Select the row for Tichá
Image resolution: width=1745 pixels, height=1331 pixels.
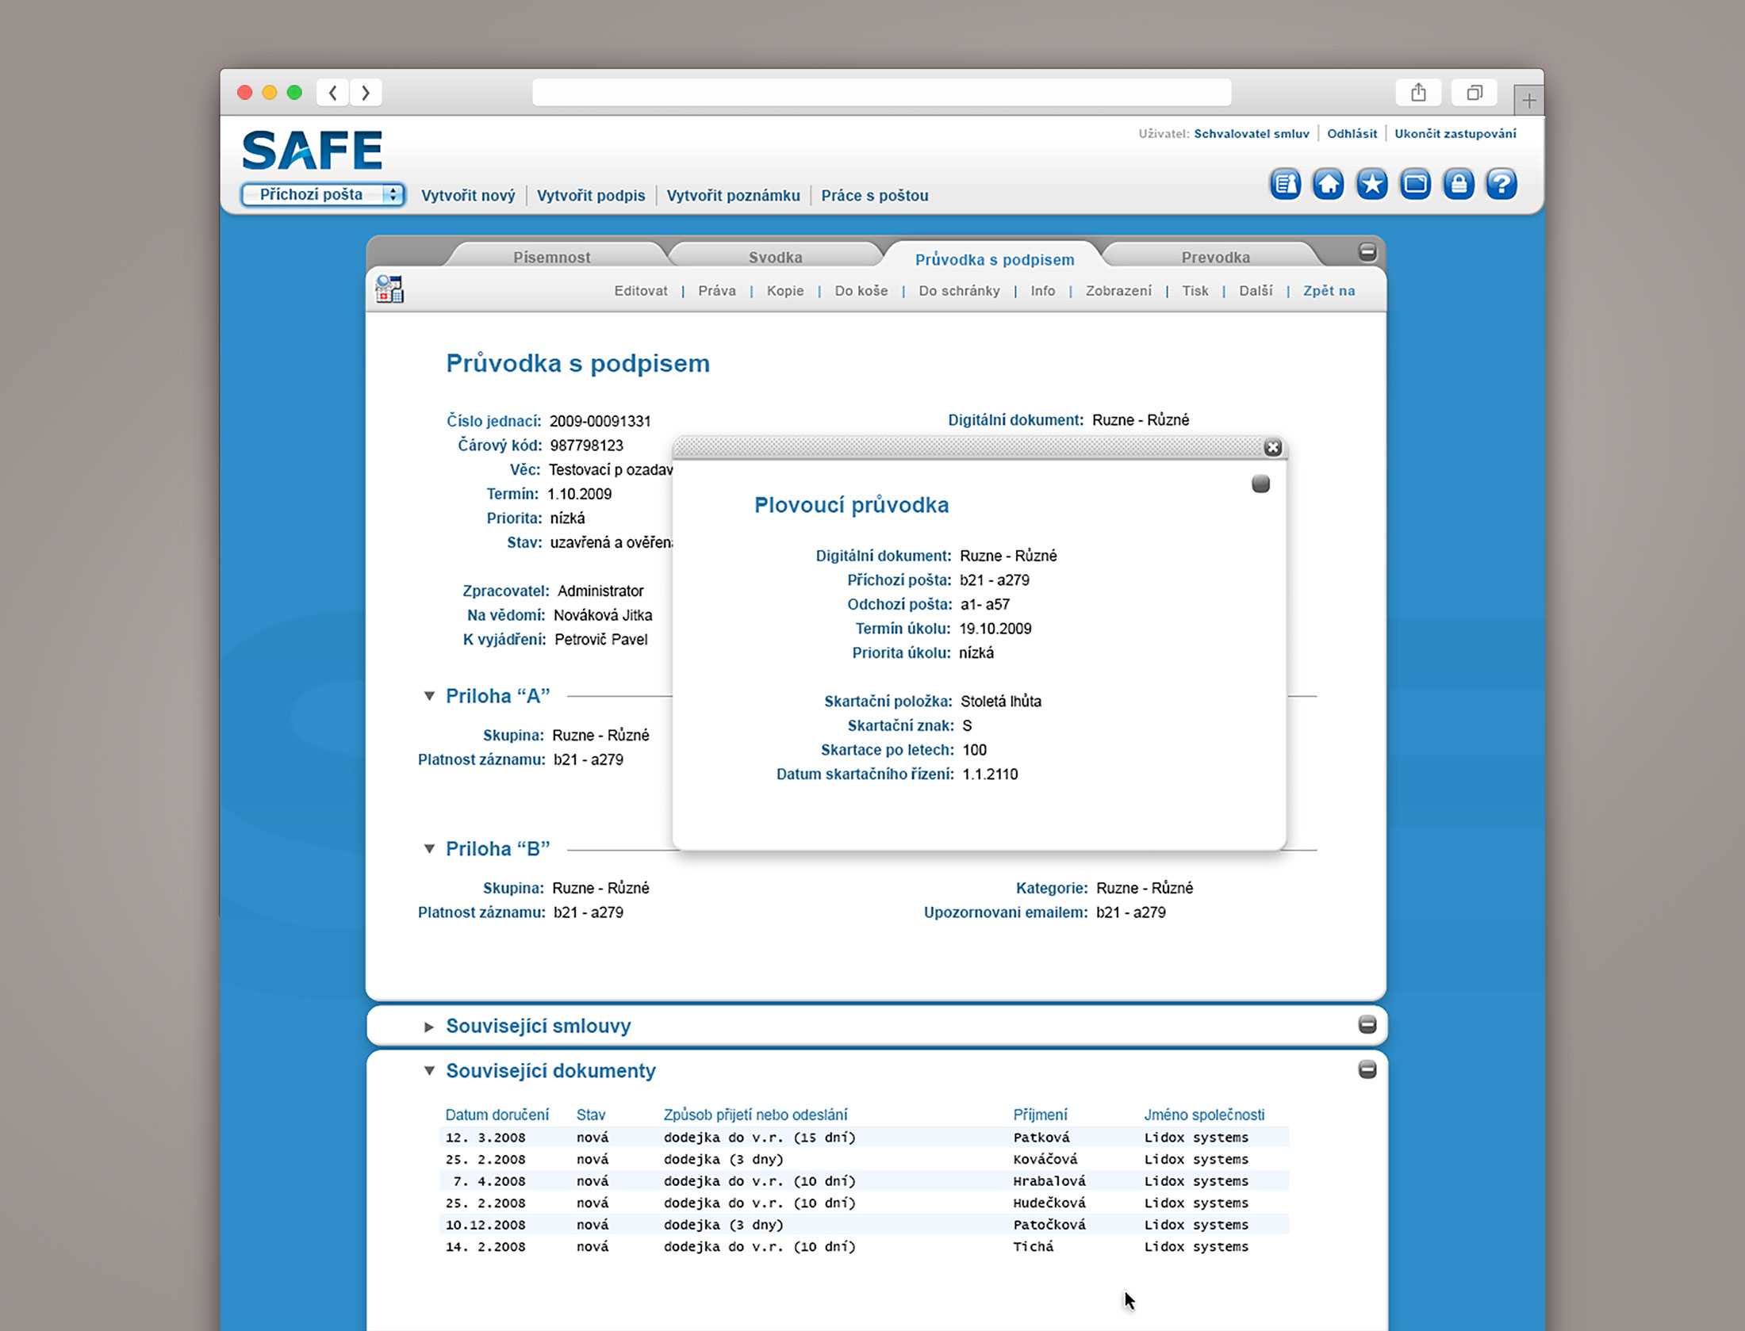pos(865,1246)
